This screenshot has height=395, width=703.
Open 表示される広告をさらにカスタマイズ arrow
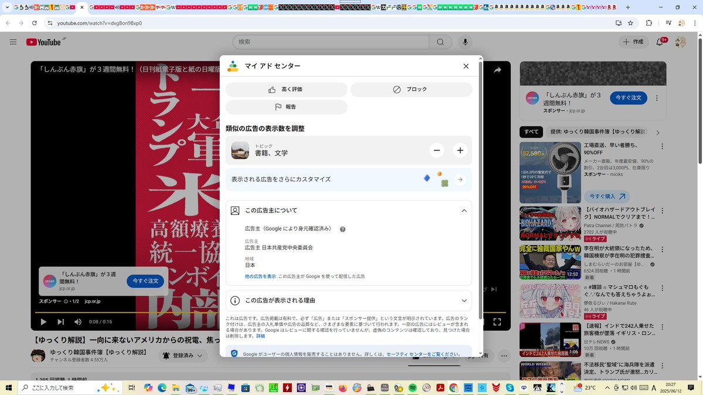pyautogui.click(x=460, y=180)
